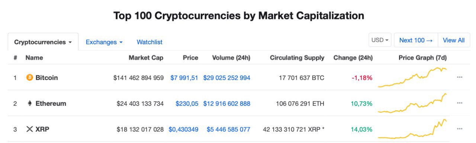Image resolution: width=476 pixels, height=143 pixels.
Task: Expand the Exchanges dropdown
Action: coord(104,42)
